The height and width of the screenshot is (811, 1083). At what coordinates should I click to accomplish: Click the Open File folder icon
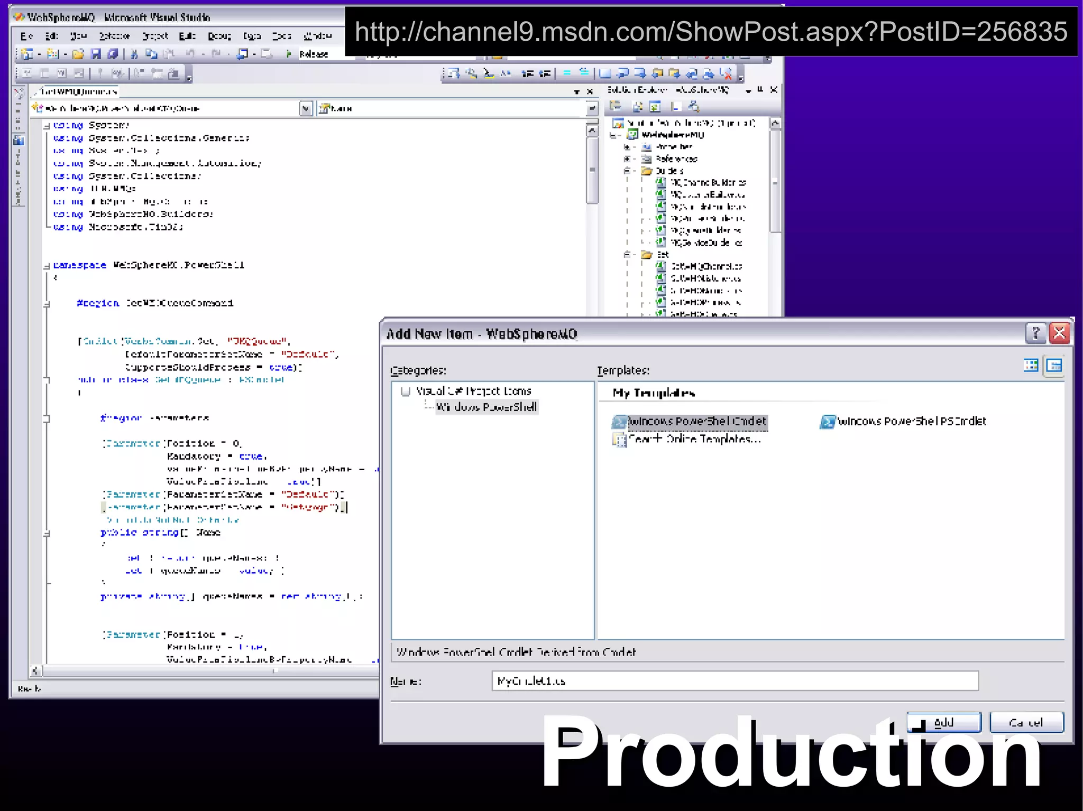tap(78, 54)
